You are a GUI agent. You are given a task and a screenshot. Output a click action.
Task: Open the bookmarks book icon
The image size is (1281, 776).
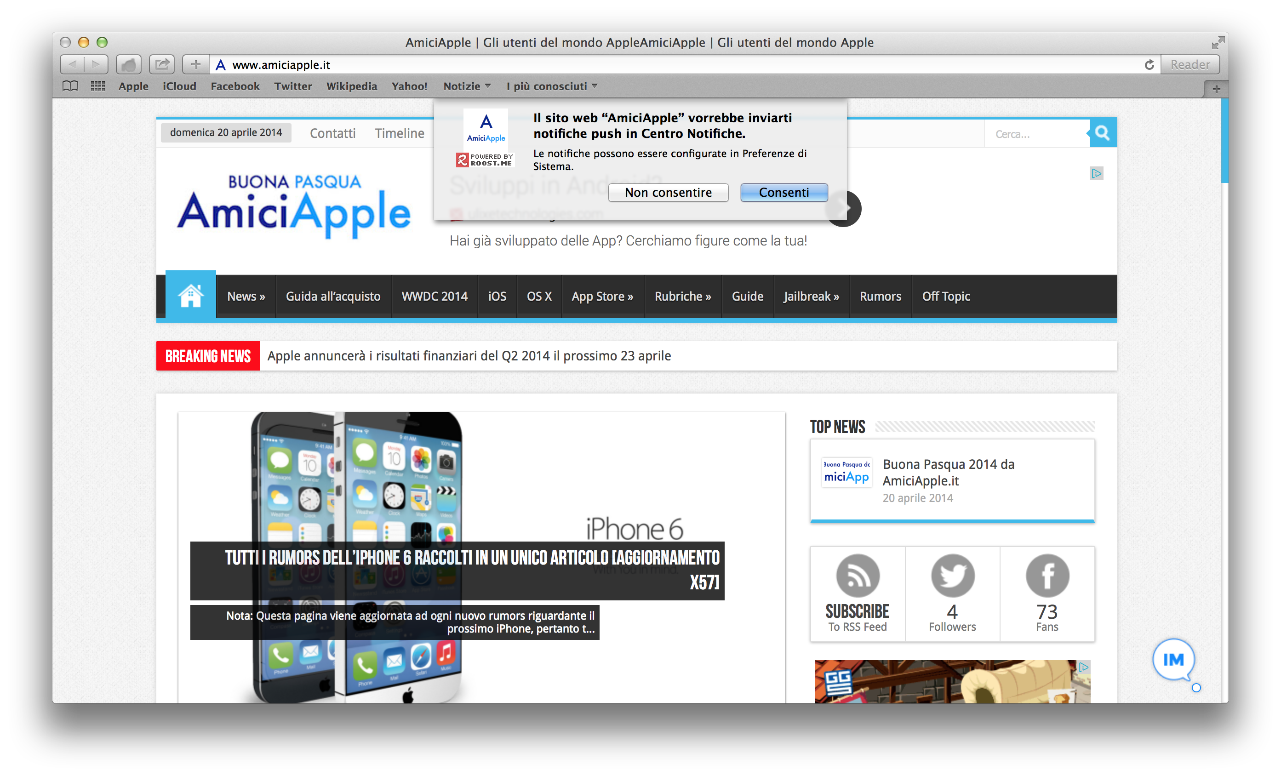click(x=70, y=86)
